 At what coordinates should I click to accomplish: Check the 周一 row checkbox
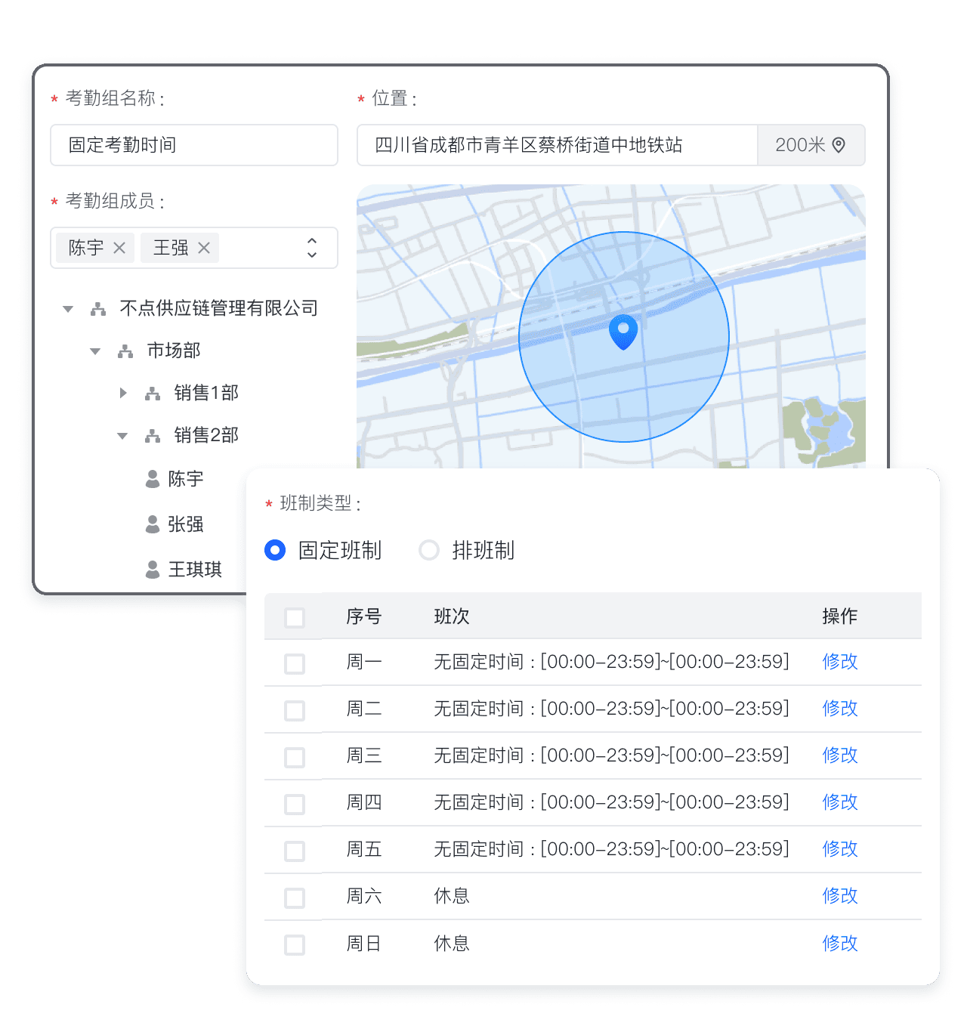[x=295, y=663]
